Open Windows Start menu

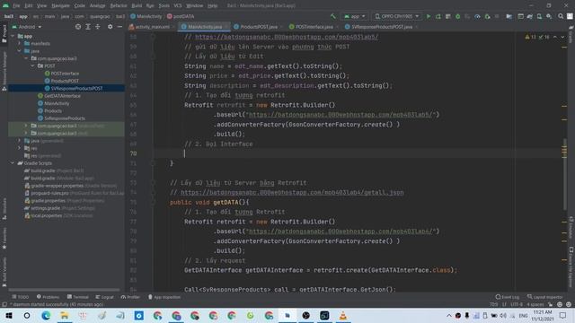click(x=9, y=315)
